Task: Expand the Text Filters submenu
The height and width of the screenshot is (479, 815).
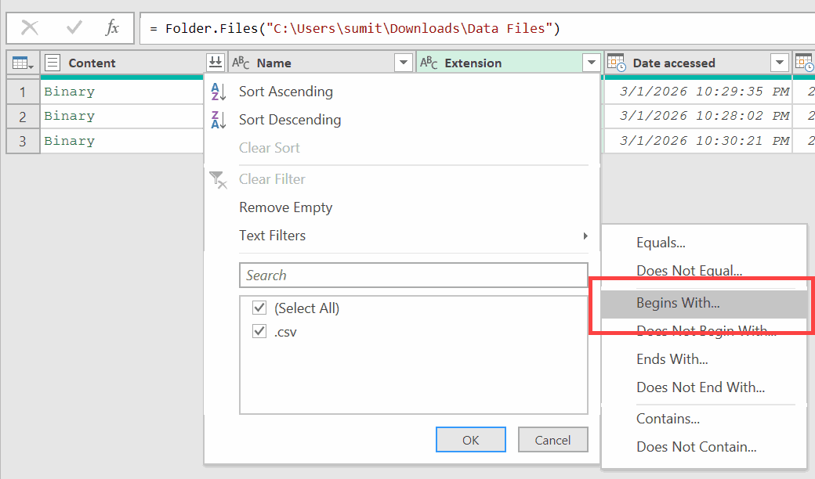Action: 273,236
